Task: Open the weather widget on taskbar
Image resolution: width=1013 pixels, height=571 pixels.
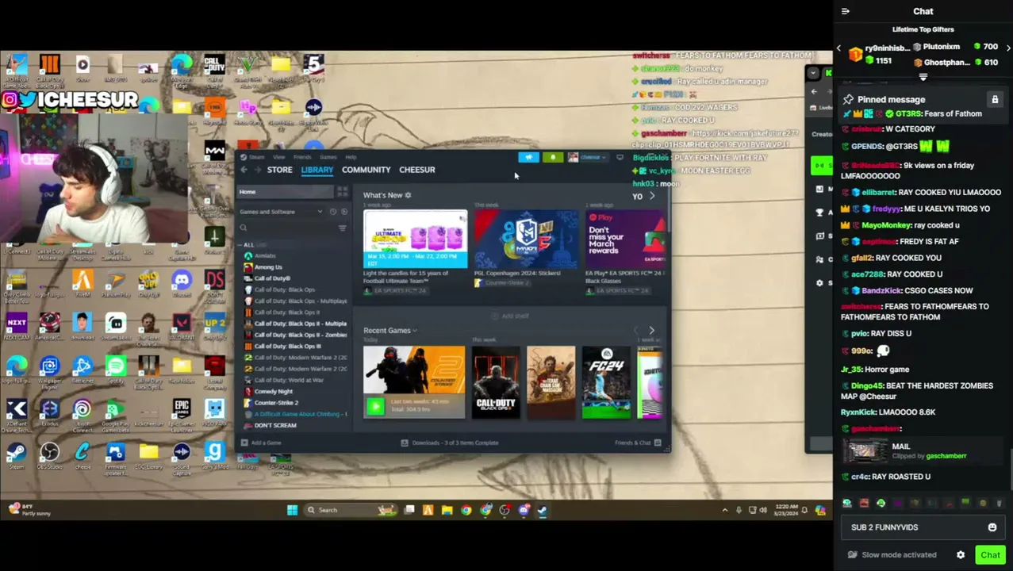Action: coord(30,510)
